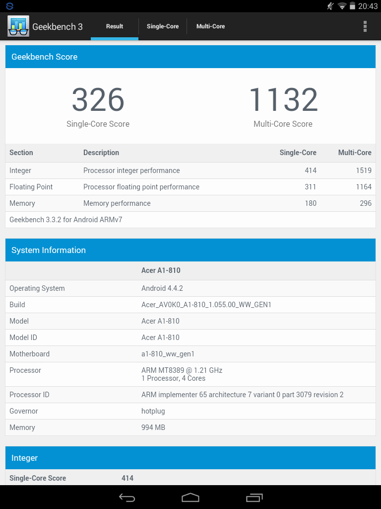
Task: Select the Operating System label
Action: pyautogui.click(x=37, y=289)
